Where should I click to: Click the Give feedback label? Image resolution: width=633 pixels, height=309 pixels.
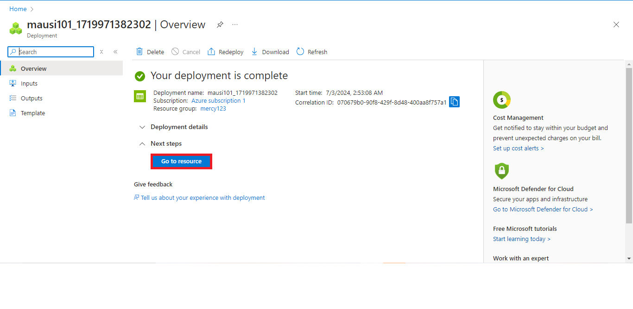(x=153, y=184)
